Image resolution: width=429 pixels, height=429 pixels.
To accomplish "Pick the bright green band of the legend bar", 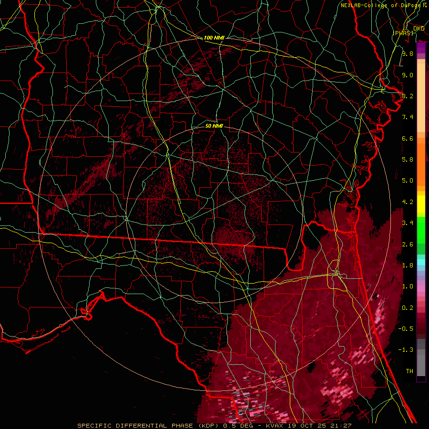I will pyautogui.click(x=421, y=230).
